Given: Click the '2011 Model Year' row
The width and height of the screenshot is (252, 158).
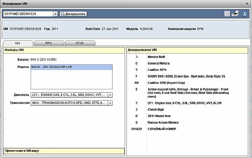Looking at the screenshot, I should pos(159,116).
